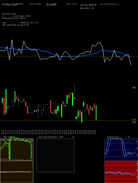Click the 'SI 14/3: 40.22 / 33.33' RSI values
This screenshot has width=138, height=183.
point(22,16)
